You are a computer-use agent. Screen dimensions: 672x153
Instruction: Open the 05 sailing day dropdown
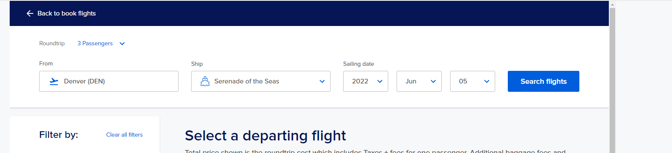(x=472, y=81)
